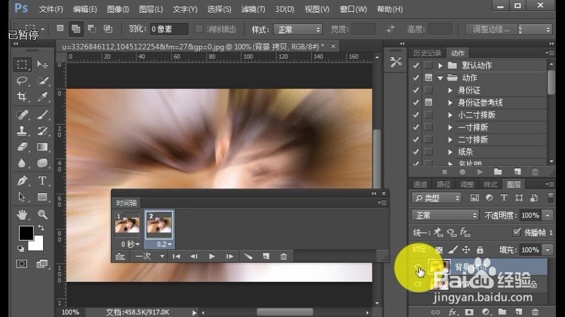This screenshot has height=317, width=565.
Task: Play the timeline animation
Action: (212, 256)
